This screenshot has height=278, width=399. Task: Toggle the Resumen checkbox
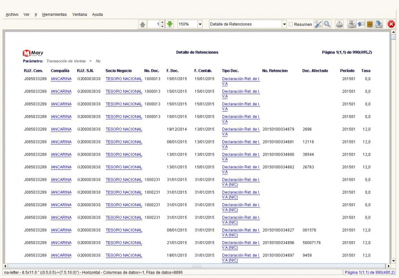(x=291, y=24)
